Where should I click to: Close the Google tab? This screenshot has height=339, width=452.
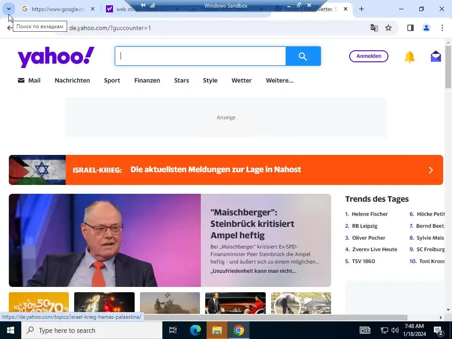[x=93, y=9]
